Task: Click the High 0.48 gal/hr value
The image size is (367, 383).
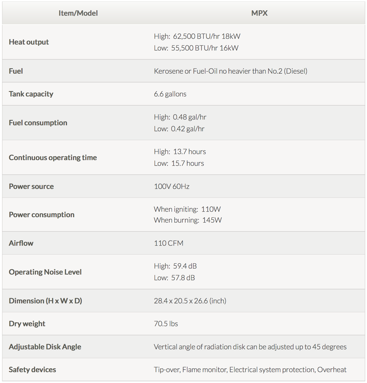Action: pos(180,117)
